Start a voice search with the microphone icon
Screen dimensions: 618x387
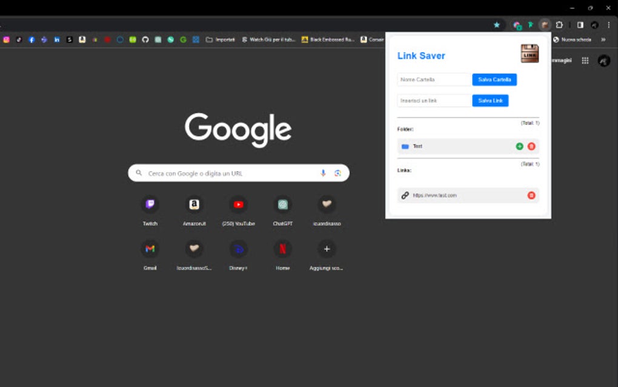[x=322, y=173]
